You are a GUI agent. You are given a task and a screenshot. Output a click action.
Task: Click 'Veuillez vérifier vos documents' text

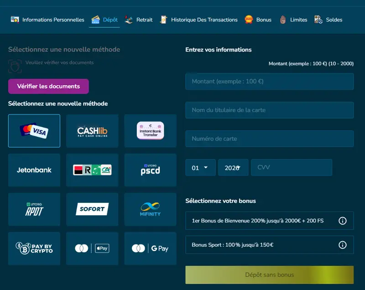[x=60, y=62]
